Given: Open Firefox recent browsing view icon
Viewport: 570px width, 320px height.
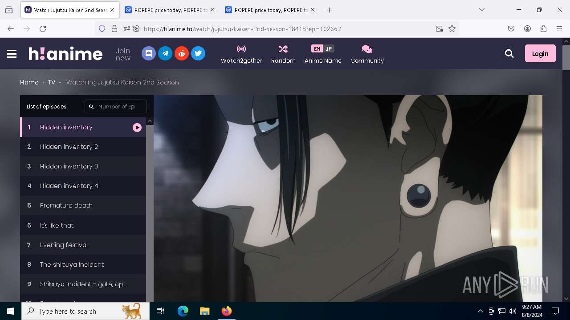Looking at the screenshot, I should [x=9, y=10].
